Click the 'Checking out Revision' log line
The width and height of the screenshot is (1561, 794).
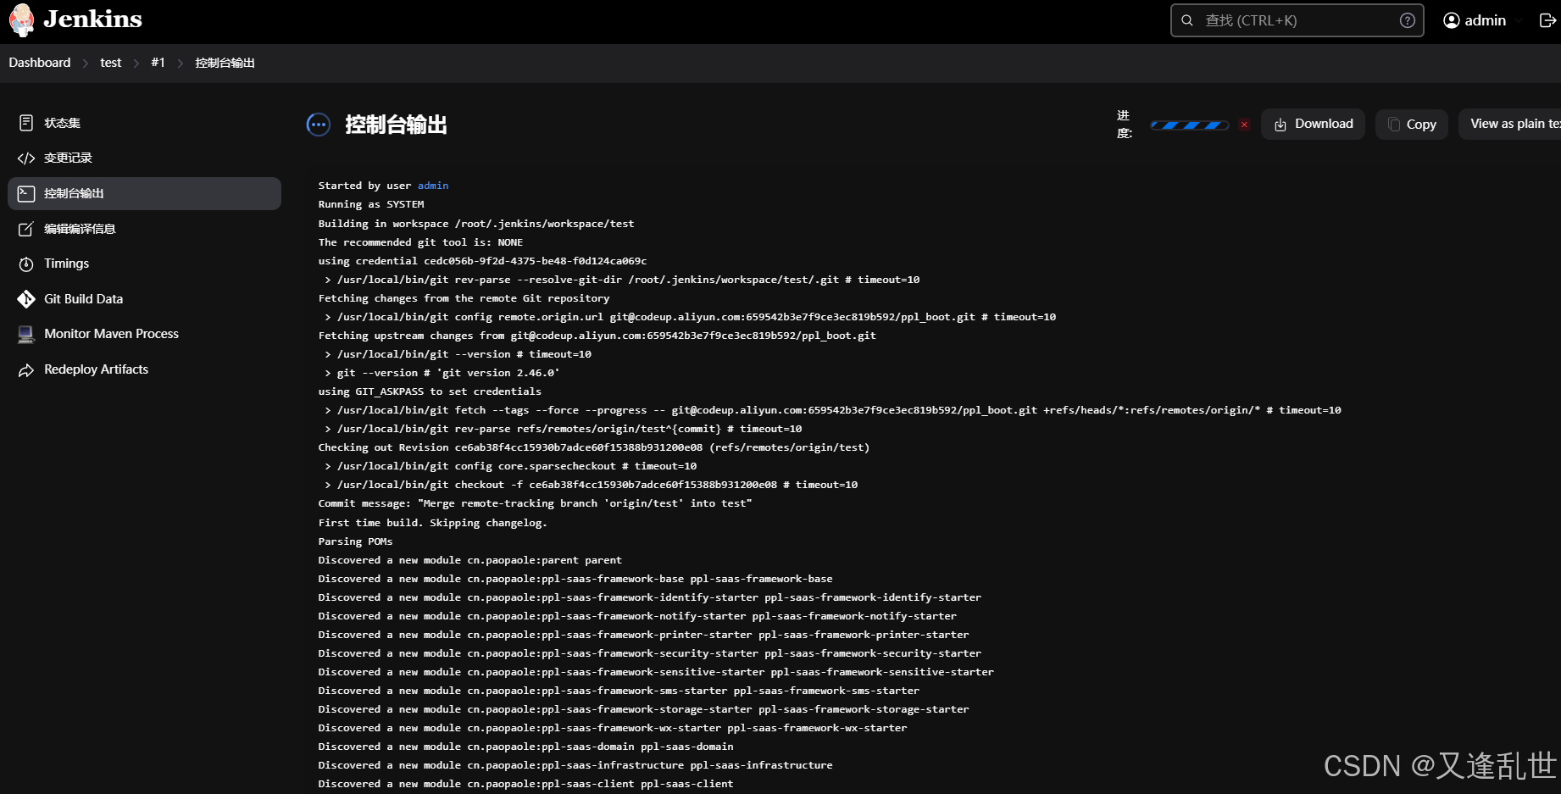(594, 447)
